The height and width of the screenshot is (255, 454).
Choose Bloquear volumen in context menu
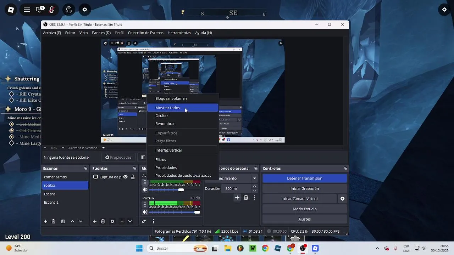(183, 98)
